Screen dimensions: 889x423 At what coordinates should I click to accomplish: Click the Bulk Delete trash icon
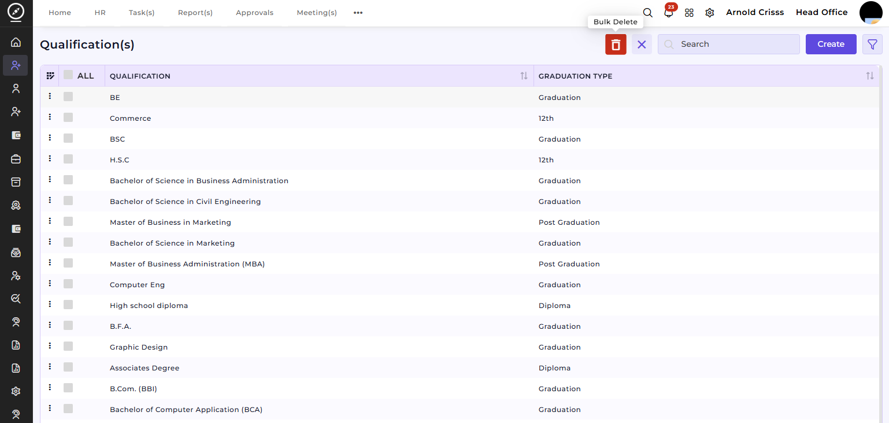616,44
